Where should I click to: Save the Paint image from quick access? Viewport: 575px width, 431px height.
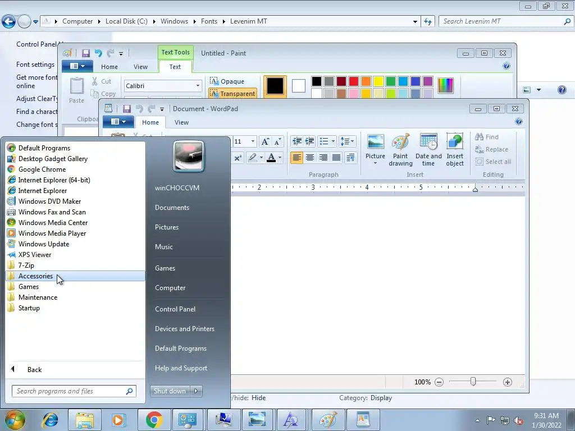tap(86, 53)
